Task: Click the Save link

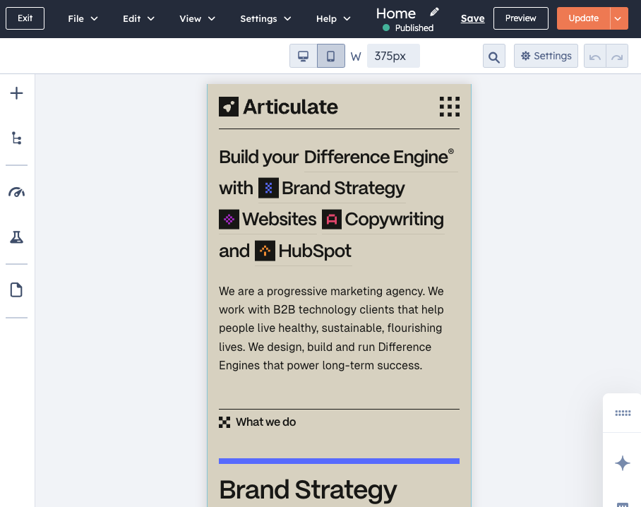Action: (x=472, y=18)
